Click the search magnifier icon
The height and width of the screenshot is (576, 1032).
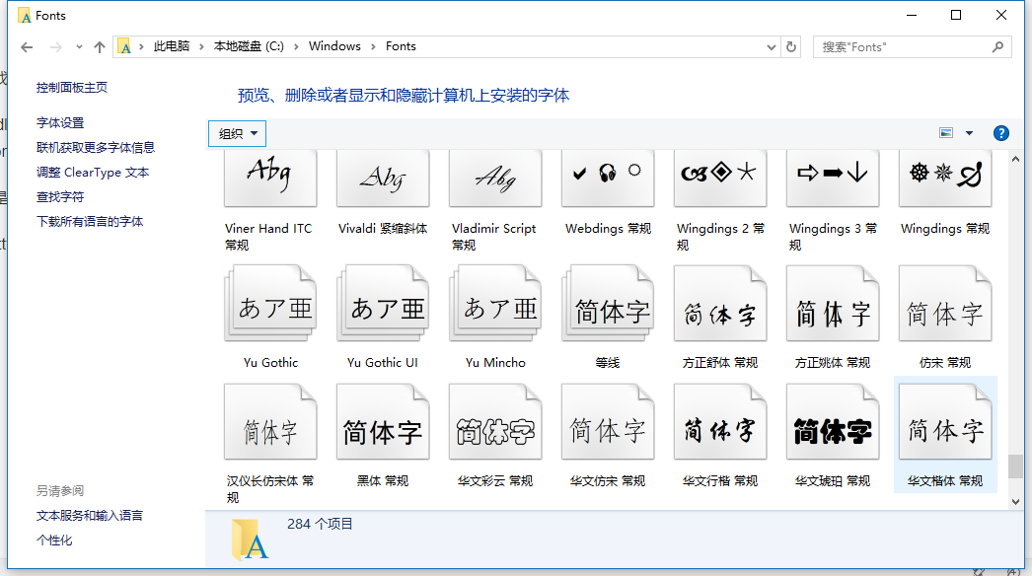click(997, 46)
